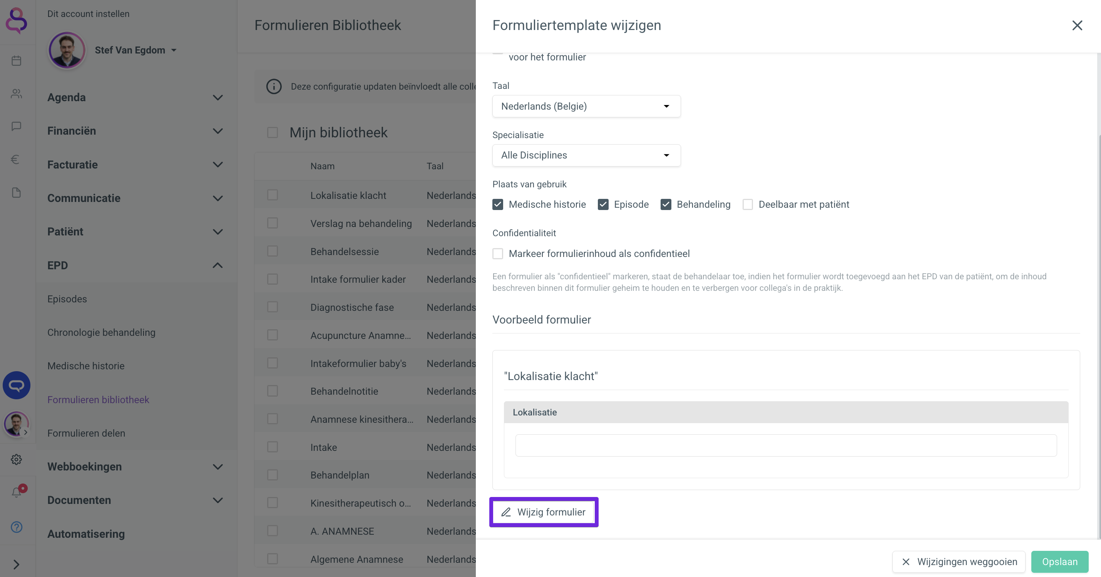This screenshot has height=577, width=1101.
Task: Expand the Facturatie section
Action: pyautogui.click(x=136, y=164)
